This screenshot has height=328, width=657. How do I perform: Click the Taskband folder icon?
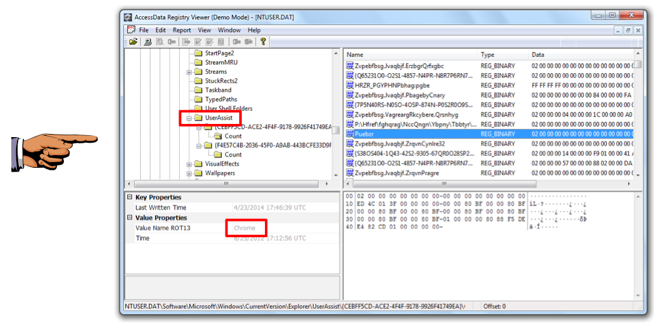(198, 90)
